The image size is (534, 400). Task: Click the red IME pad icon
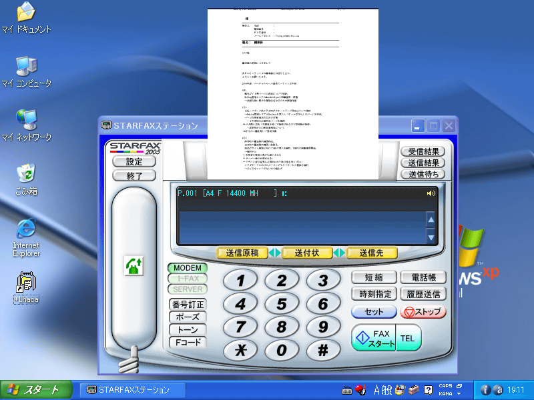point(360,389)
